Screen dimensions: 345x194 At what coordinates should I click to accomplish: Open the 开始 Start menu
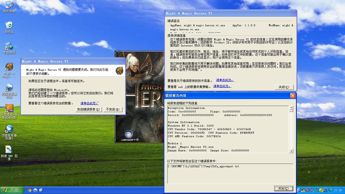coord(12,190)
